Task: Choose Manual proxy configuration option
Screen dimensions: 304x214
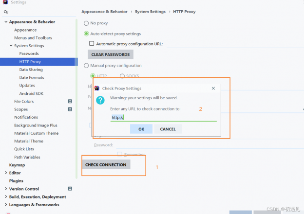Action: (x=86, y=66)
